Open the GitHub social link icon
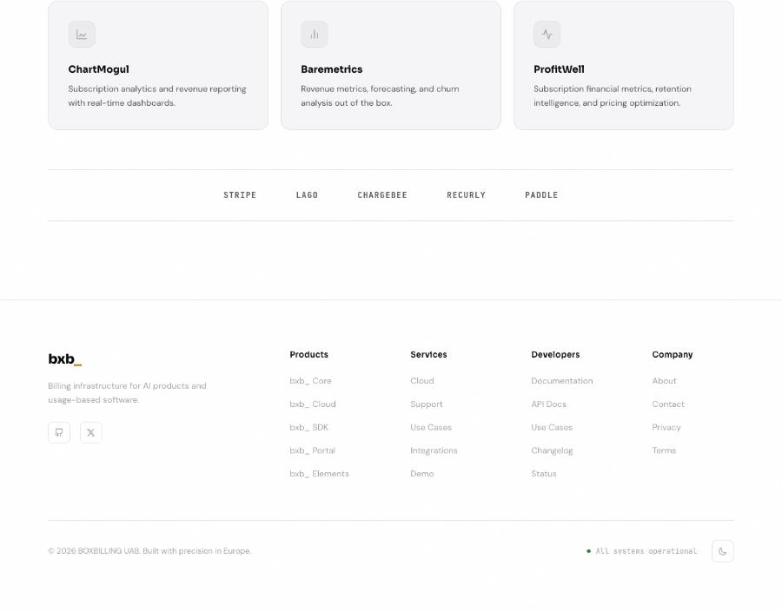This screenshot has height=611, width=782. (59, 432)
